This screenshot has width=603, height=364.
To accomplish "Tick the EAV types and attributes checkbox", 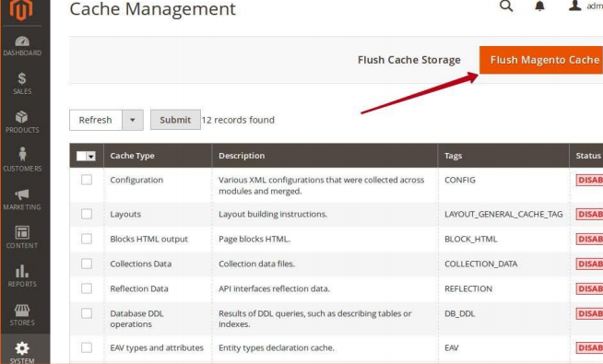I will point(87,347).
